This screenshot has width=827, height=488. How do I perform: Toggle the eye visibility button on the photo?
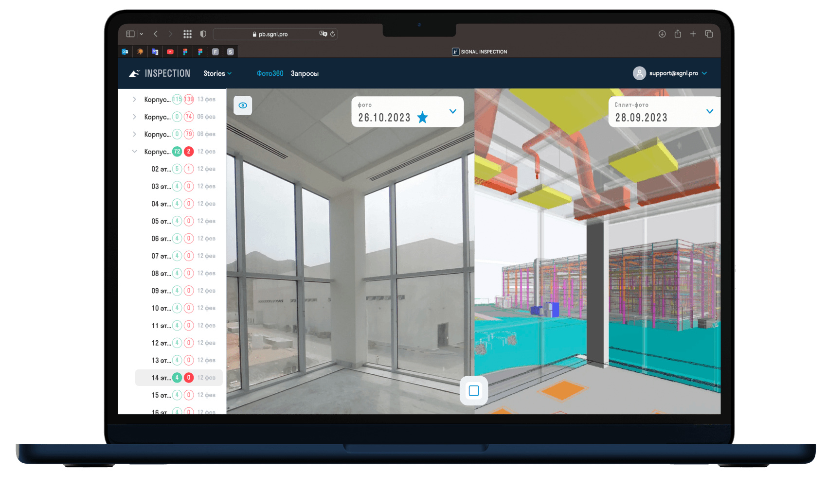[243, 105]
